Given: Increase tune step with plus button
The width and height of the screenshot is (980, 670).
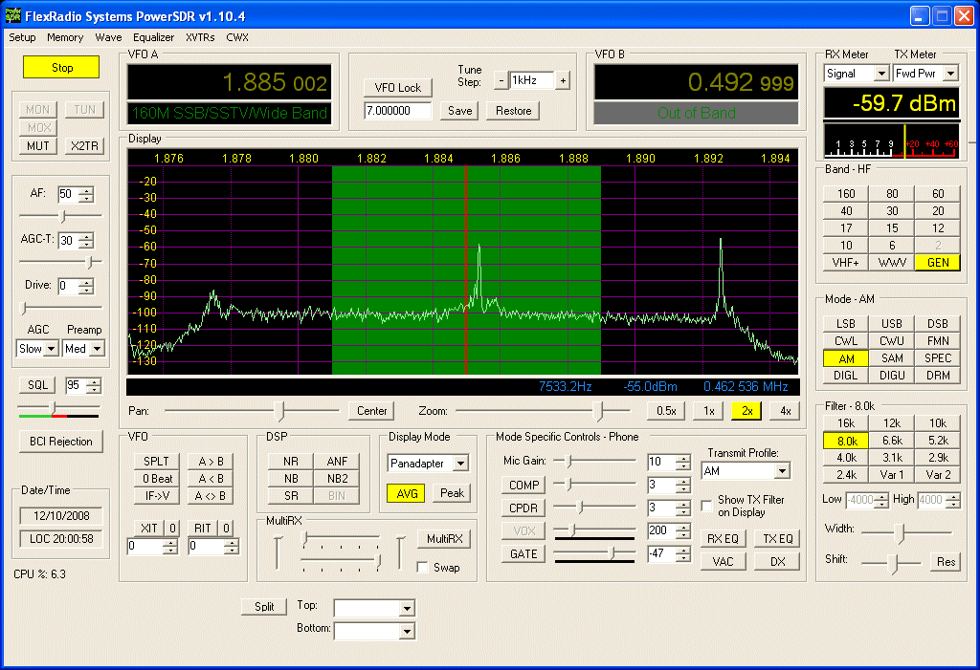Looking at the screenshot, I should pos(563,81).
